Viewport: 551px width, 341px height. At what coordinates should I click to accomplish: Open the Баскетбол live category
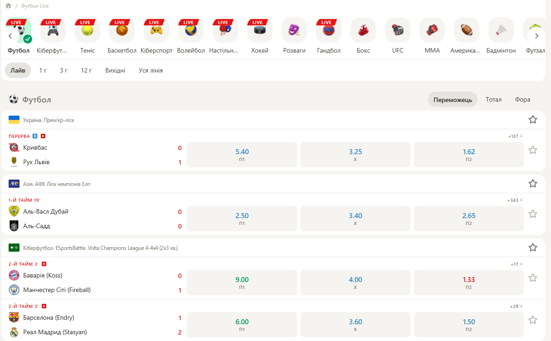pyautogui.click(x=122, y=30)
